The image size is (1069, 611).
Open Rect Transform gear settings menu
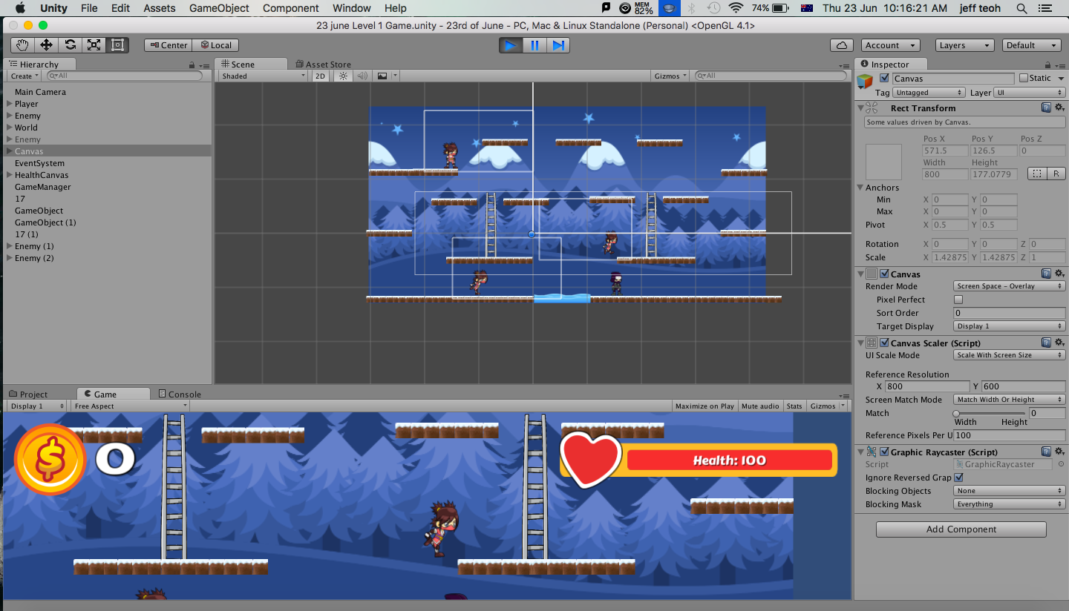[1059, 108]
